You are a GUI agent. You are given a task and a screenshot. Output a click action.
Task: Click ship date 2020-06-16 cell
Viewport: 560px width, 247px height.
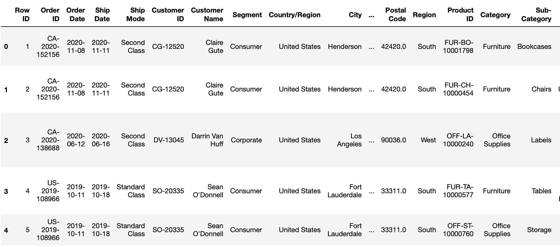click(101, 140)
